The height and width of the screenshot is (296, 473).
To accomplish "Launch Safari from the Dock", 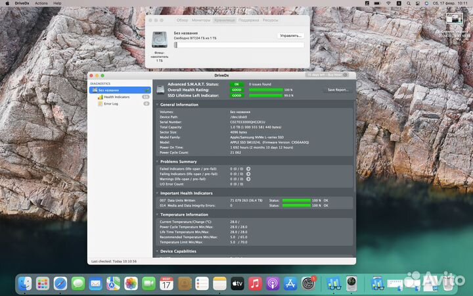I will click(60, 284).
